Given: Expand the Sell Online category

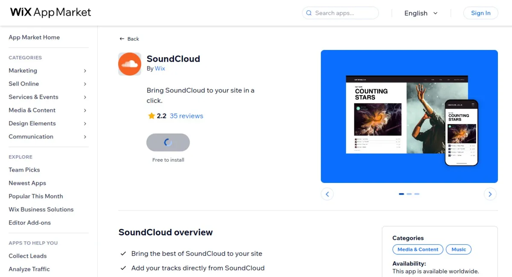Looking at the screenshot, I should click(48, 84).
